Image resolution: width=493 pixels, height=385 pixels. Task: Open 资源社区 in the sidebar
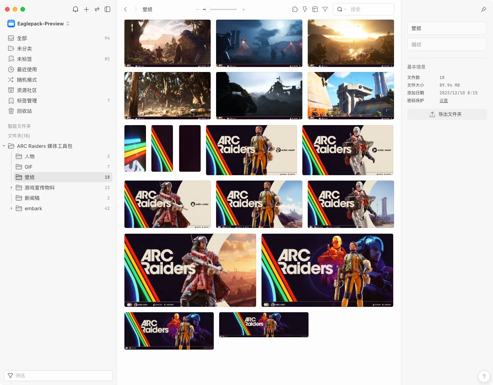(x=59, y=90)
